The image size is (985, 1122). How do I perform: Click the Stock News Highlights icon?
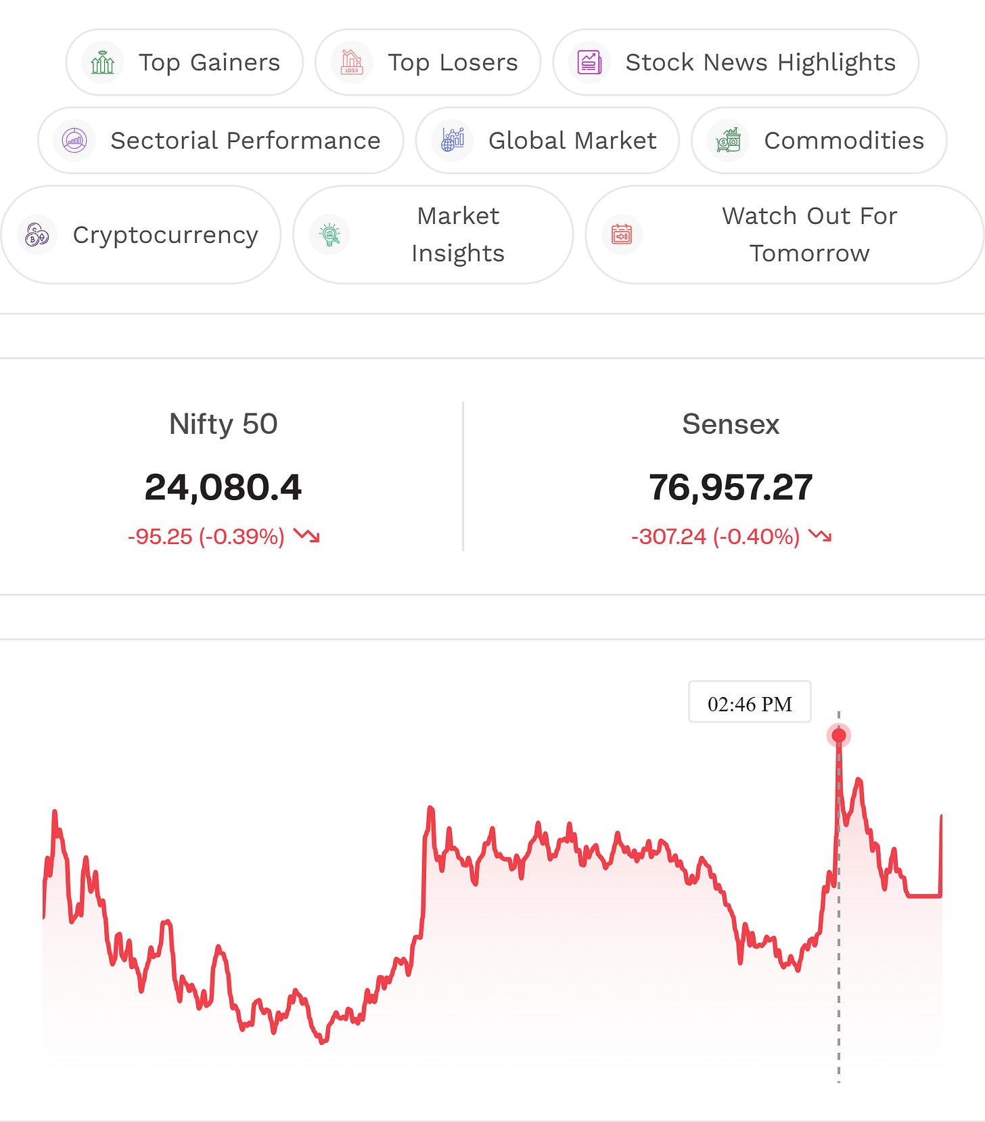[x=589, y=62]
